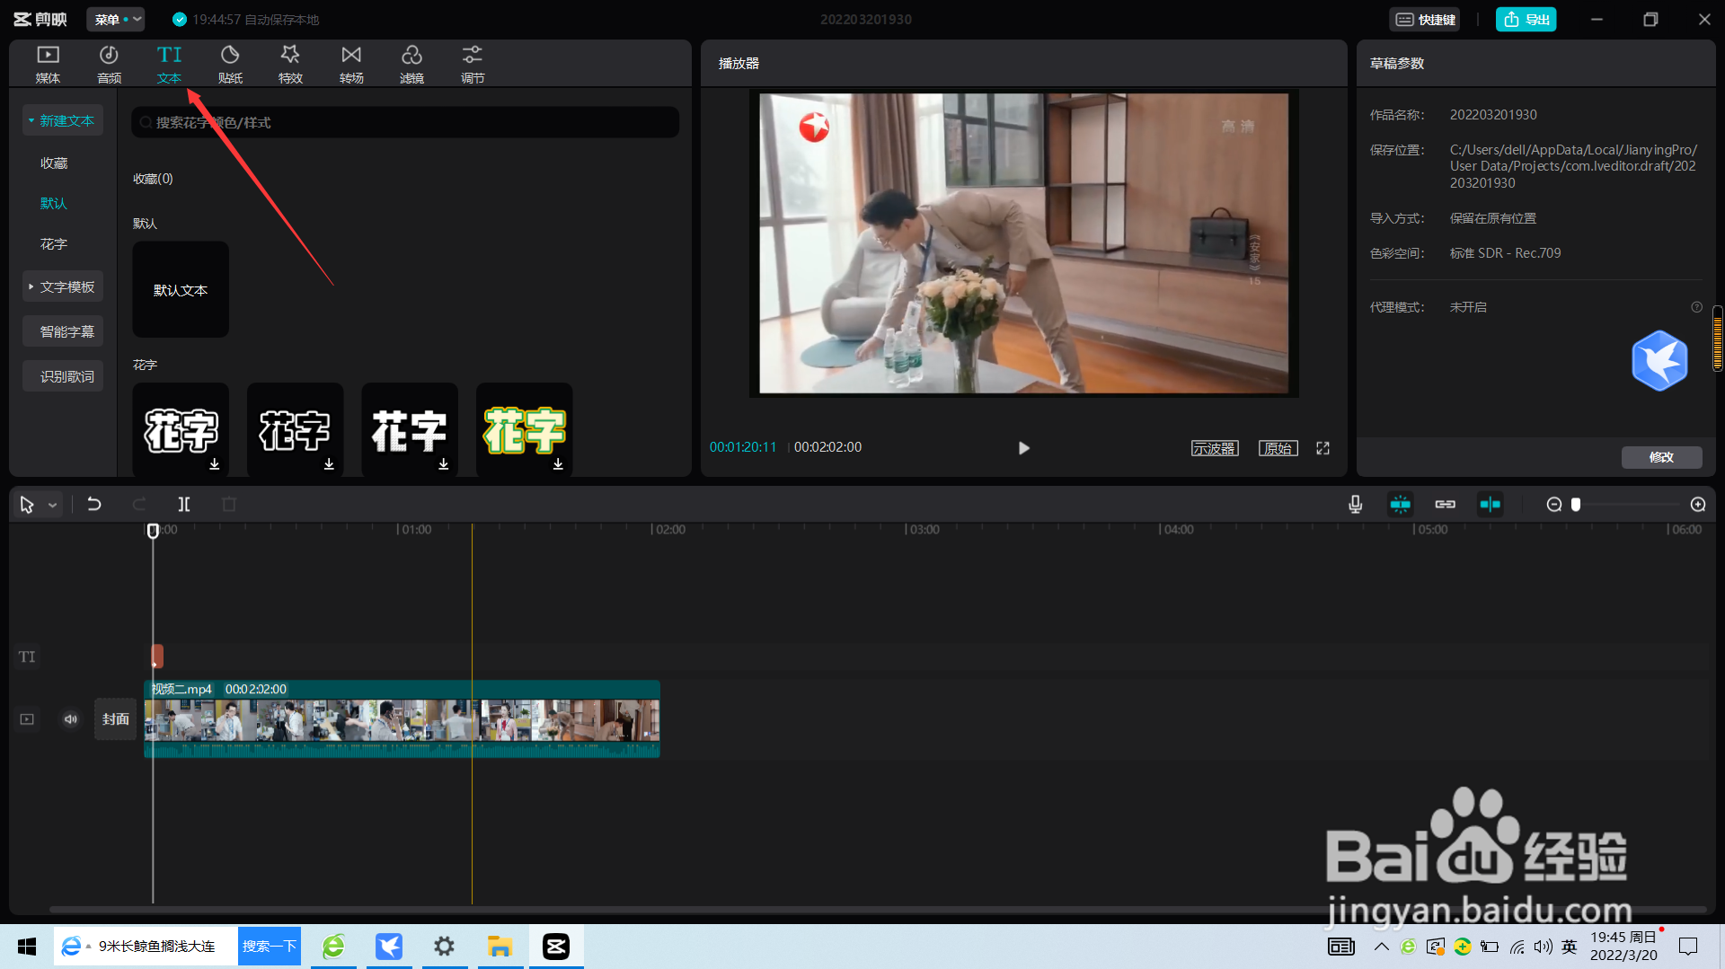This screenshot has height=969, width=1725.
Task: Open the volume control in tray
Action: pos(1543,947)
